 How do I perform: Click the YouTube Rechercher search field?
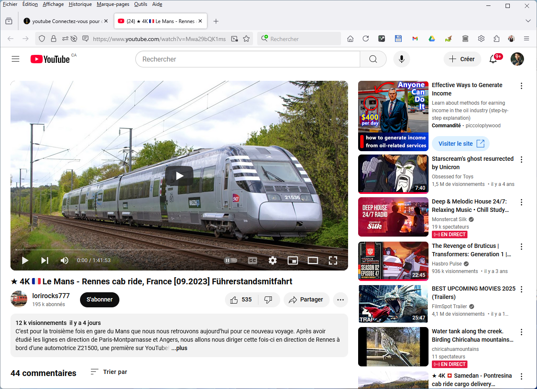pyautogui.click(x=248, y=59)
